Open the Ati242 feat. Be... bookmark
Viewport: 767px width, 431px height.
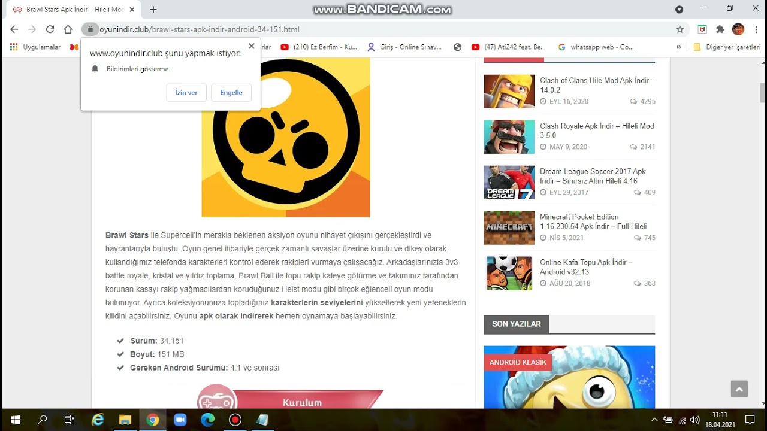(x=509, y=47)
